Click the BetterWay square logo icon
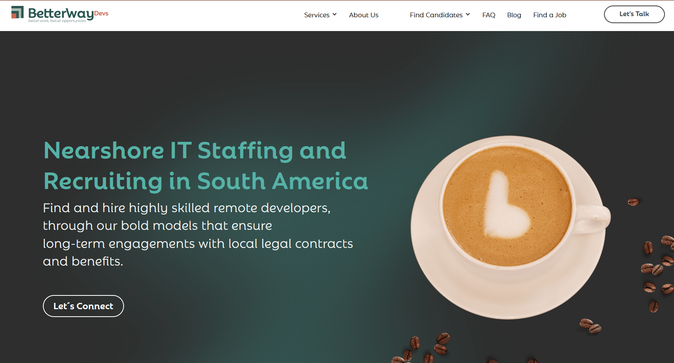The height and width of the screenshot is (363, 674). click(17, 12)
